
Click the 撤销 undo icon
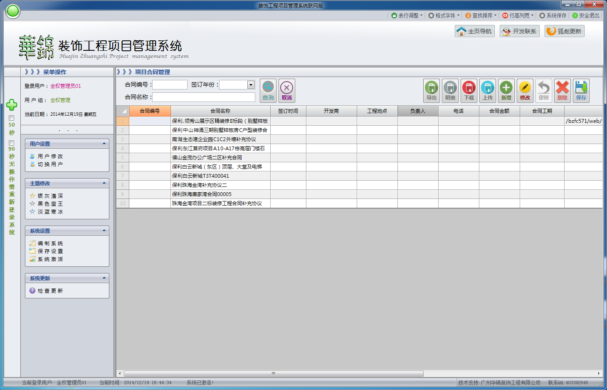pyautogui.click(x=544, y=90)
